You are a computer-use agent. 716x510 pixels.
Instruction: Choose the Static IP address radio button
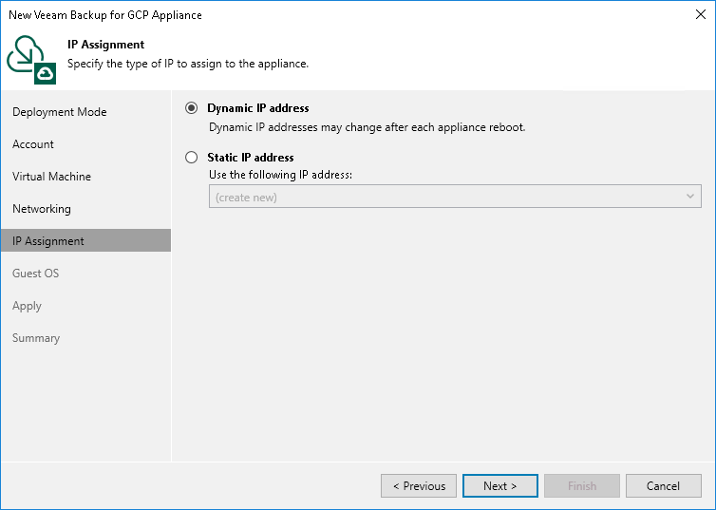191,158
